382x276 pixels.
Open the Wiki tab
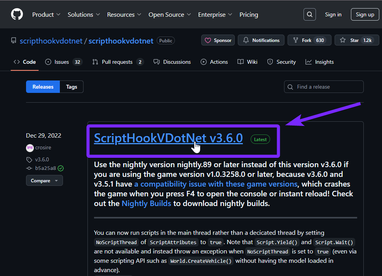coord(247,62)
